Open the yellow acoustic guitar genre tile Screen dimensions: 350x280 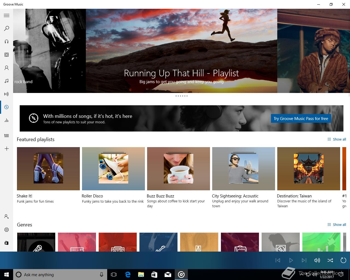tap(199, 242)
